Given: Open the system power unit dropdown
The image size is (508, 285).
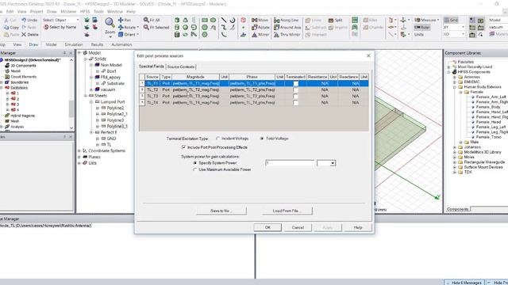Looking at the screenshot, I should 333,163.
